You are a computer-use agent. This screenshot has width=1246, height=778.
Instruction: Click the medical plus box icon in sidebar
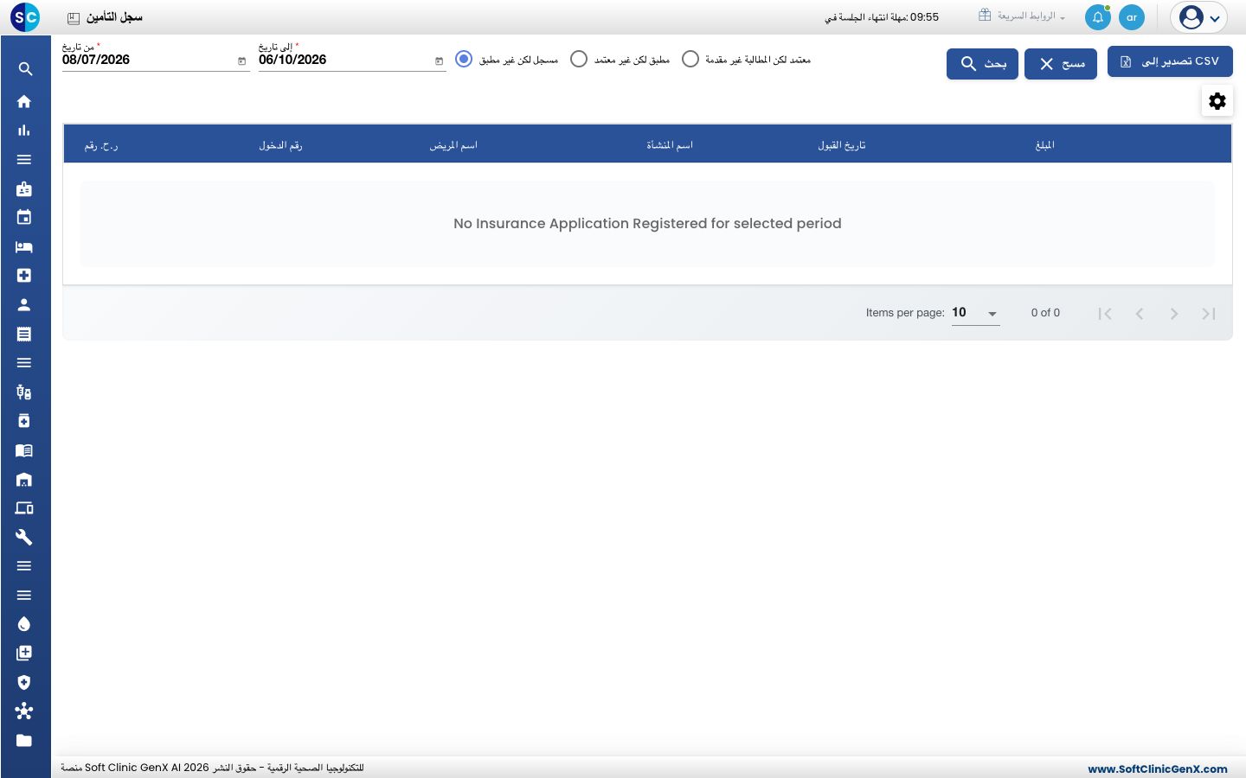coord(24,276)
